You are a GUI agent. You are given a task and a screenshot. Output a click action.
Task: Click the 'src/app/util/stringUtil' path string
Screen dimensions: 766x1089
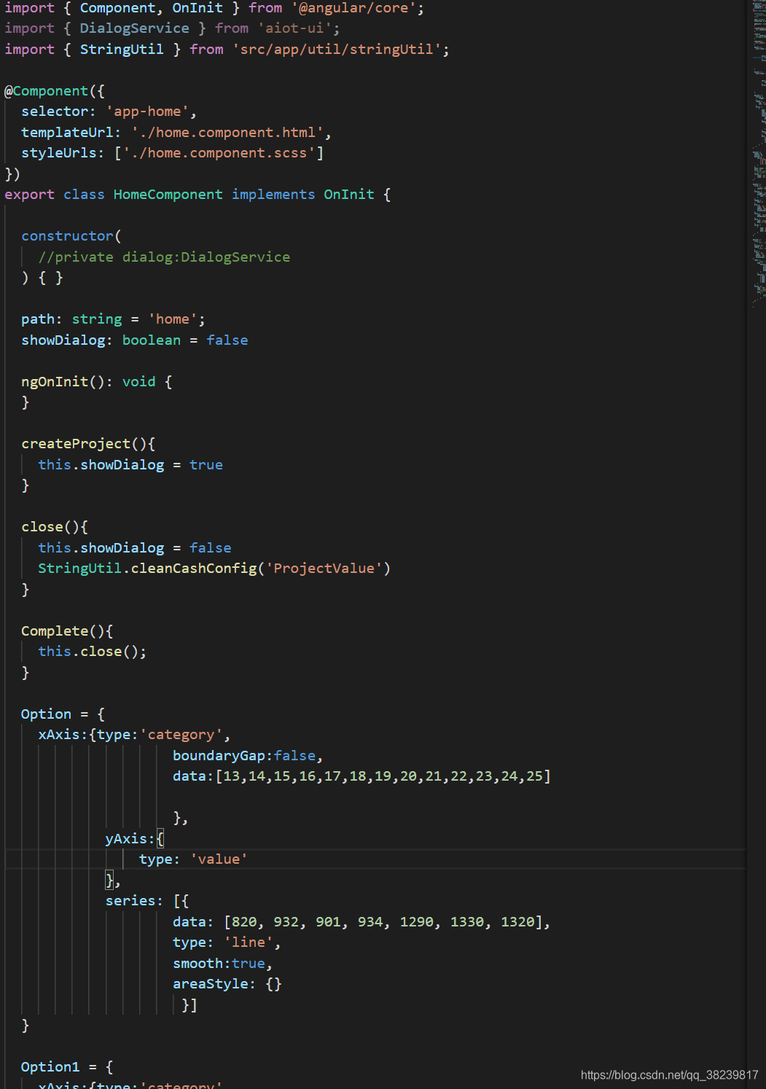(337, 50)
